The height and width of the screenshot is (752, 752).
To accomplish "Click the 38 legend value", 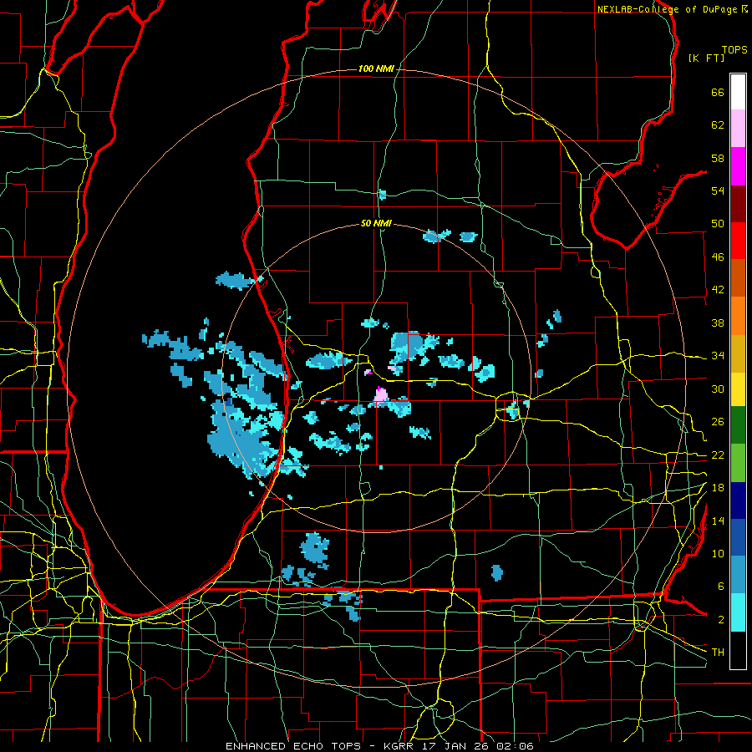I will [718, 323].
